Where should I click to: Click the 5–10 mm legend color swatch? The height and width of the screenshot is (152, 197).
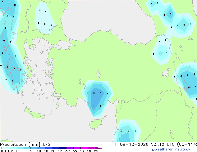click(x=34, y=148)
